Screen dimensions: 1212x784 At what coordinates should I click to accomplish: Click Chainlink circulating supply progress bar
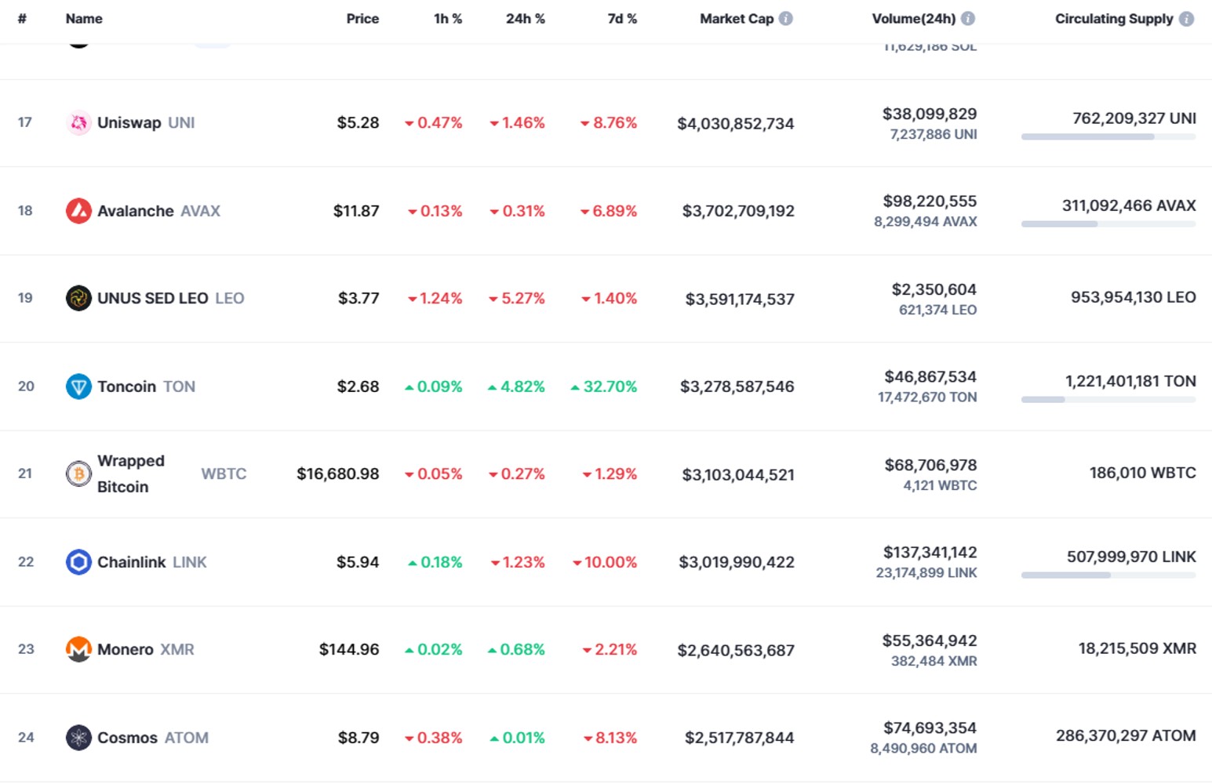tap(1108, 575)
